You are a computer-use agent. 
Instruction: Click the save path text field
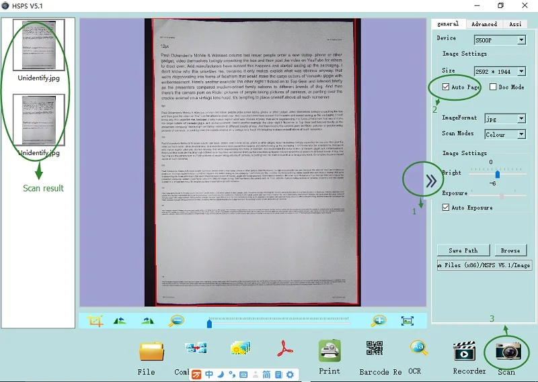click(485, 265)
